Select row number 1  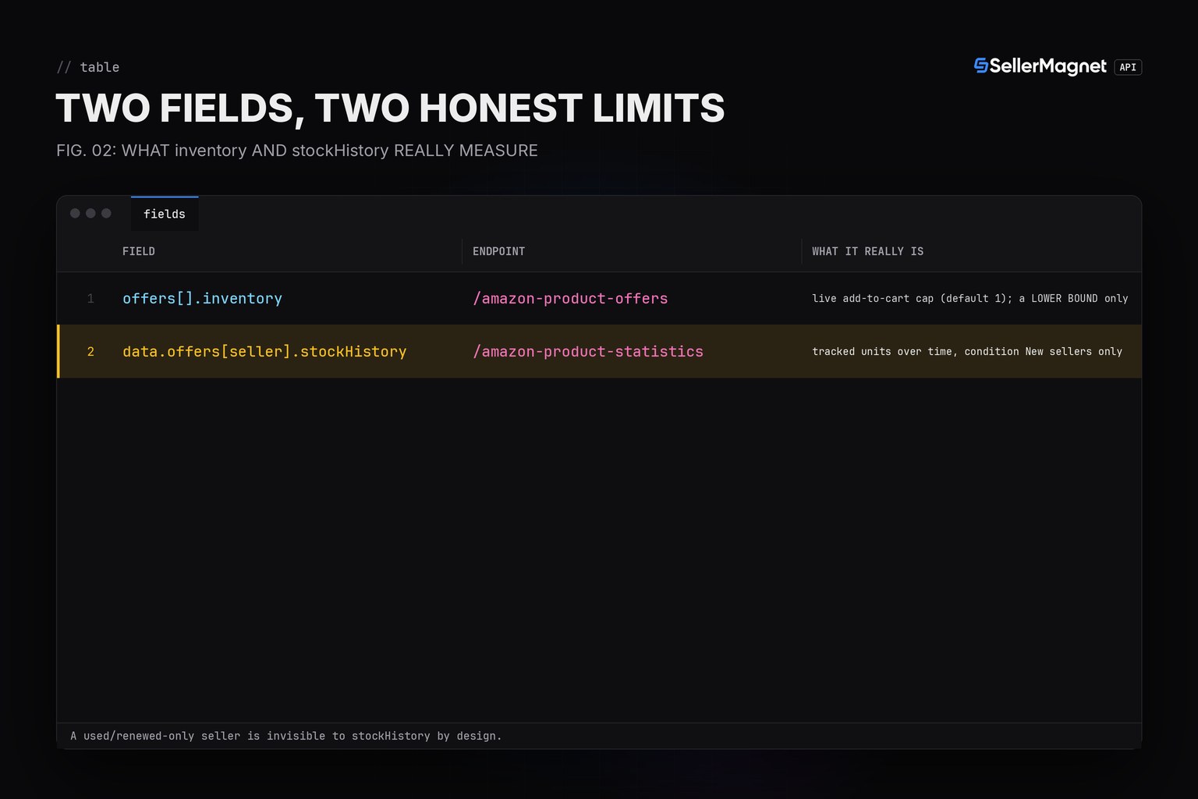click(x=599, y=299)
